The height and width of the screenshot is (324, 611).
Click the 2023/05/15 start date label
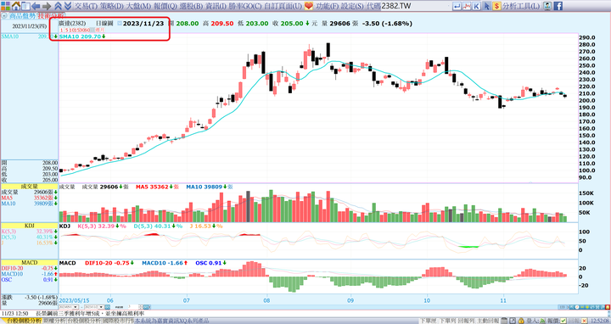point(74,300)
